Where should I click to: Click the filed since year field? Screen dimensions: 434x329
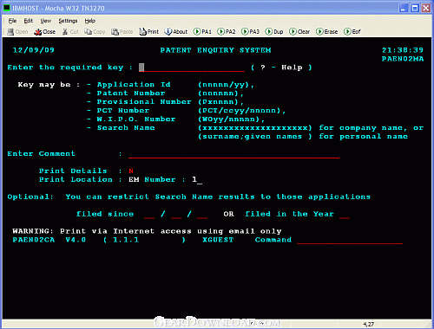[x=202, y=214]
